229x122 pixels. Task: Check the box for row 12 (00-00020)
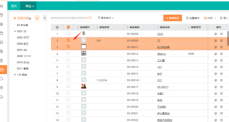click(68, 106)
